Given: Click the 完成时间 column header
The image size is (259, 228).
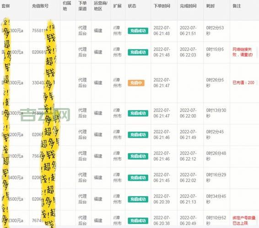Looking at the screenshot, I should coord(188,6).
